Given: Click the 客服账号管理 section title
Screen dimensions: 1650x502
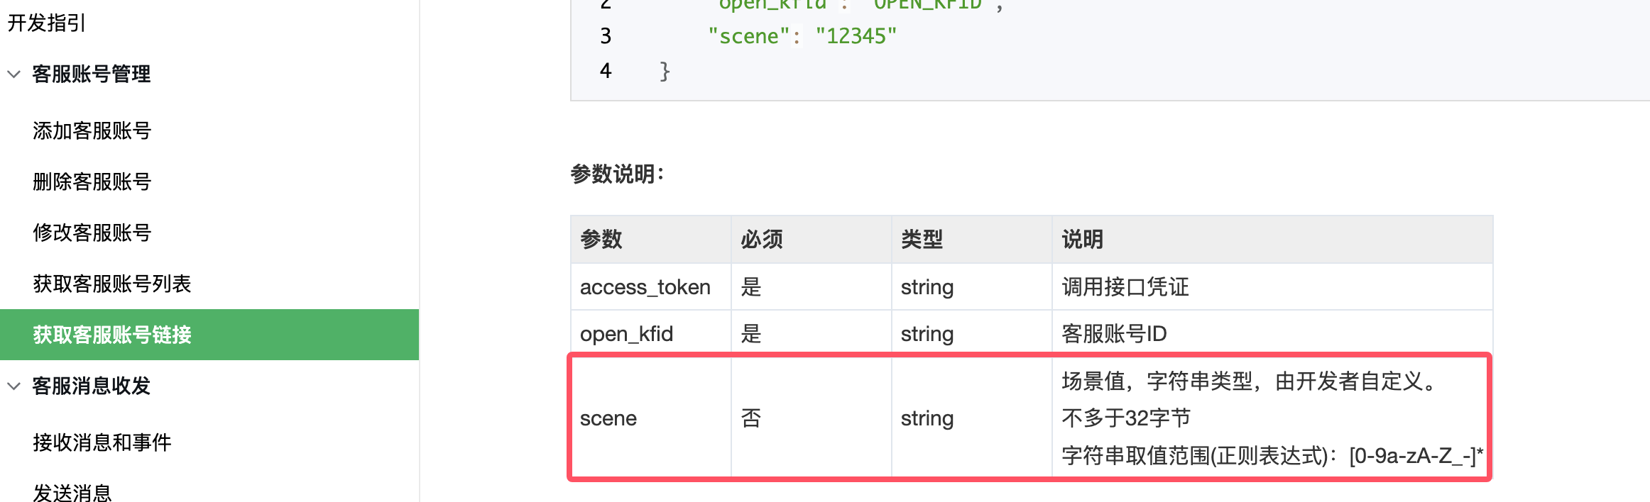Looking at the screenshot, I should [x=92, y=74].
